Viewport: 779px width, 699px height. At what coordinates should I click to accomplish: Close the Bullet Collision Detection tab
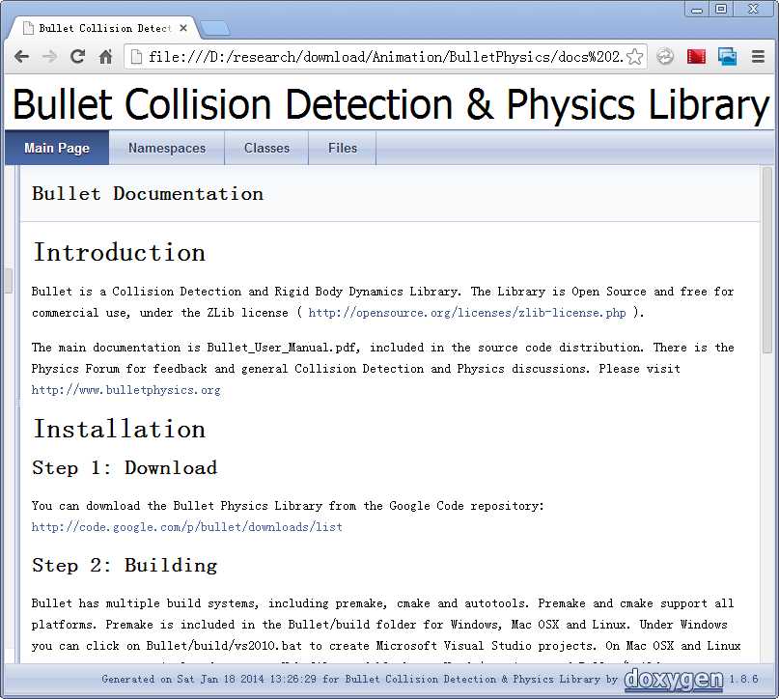point(183,28)
